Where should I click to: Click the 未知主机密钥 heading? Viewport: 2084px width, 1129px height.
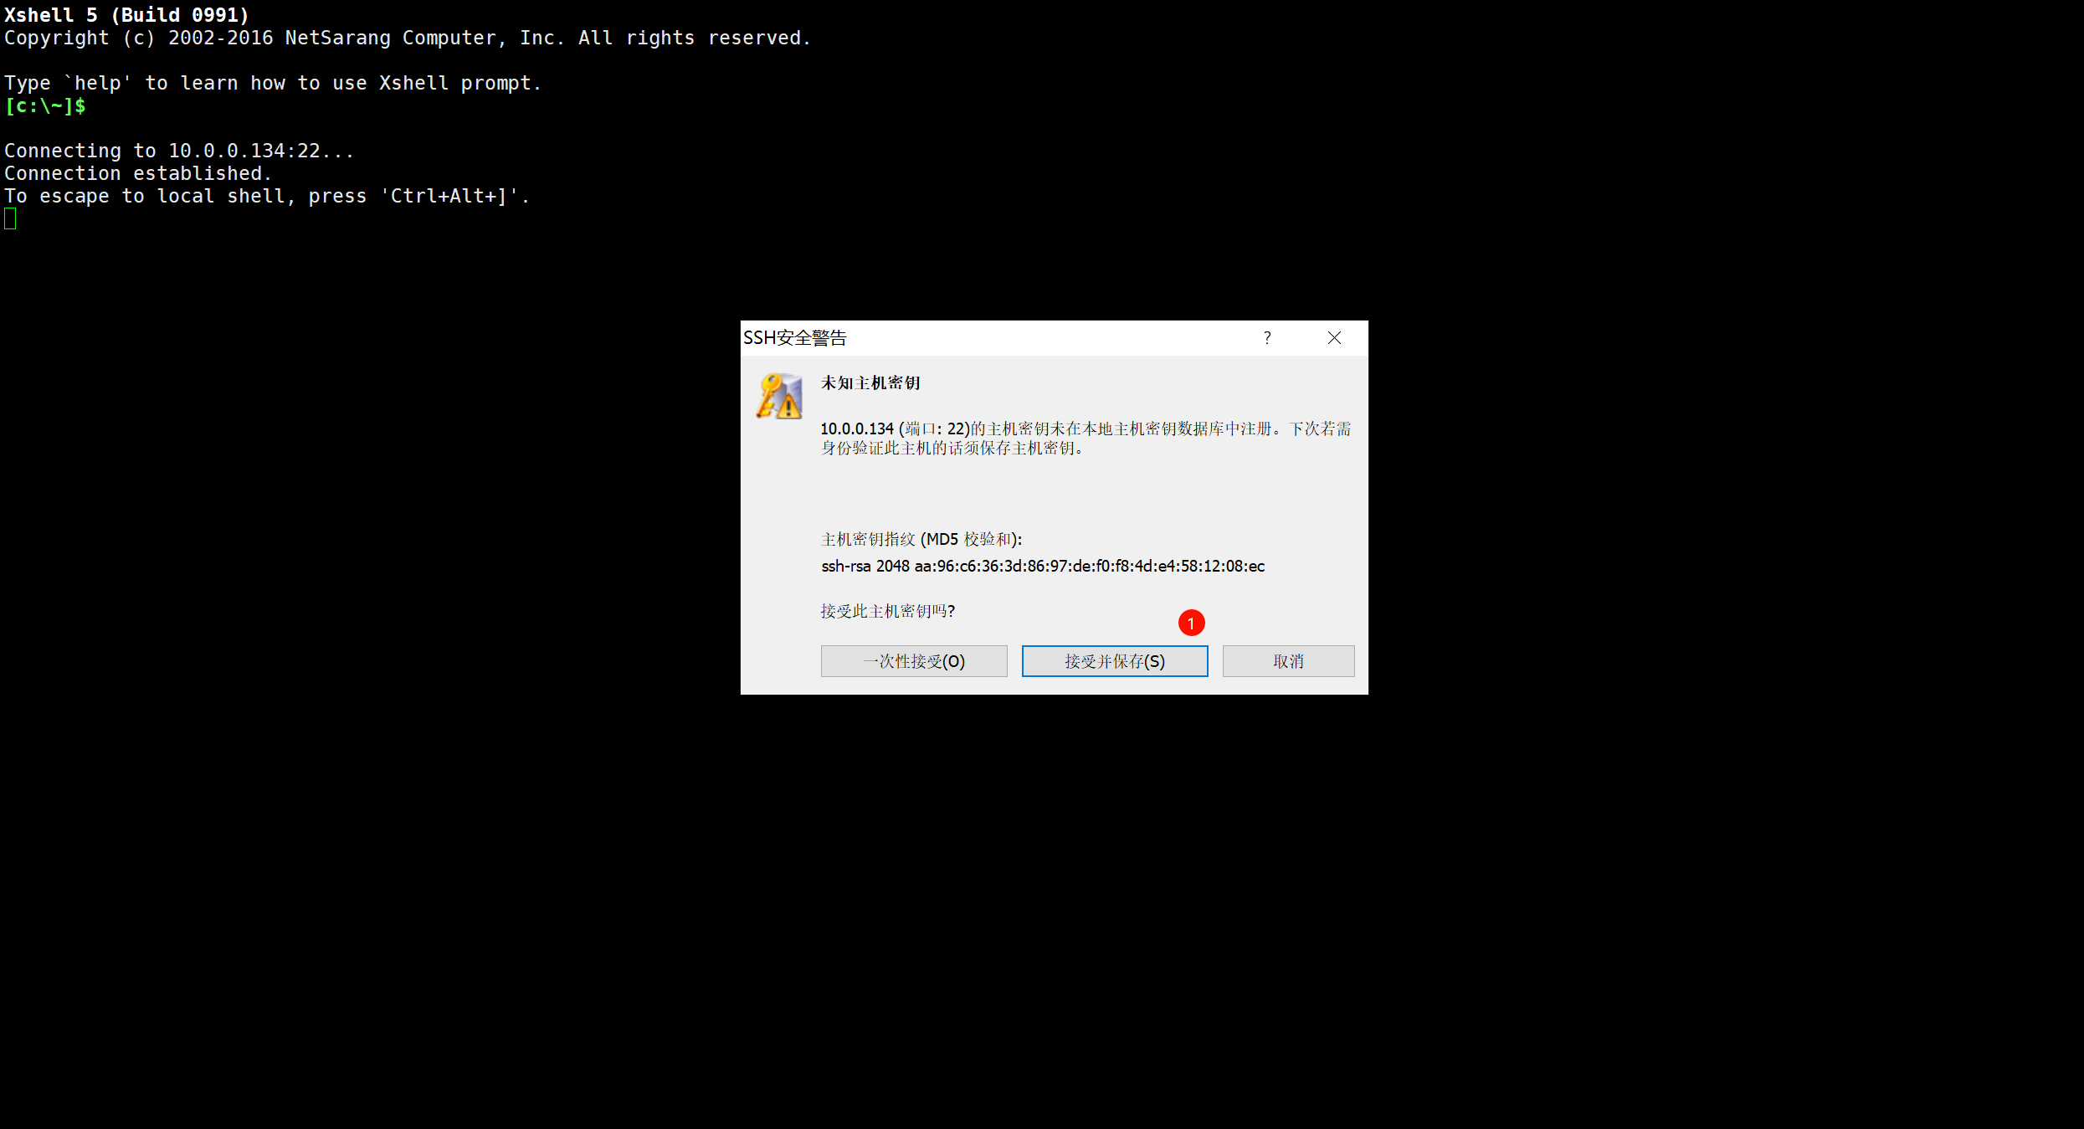(870, 382)
